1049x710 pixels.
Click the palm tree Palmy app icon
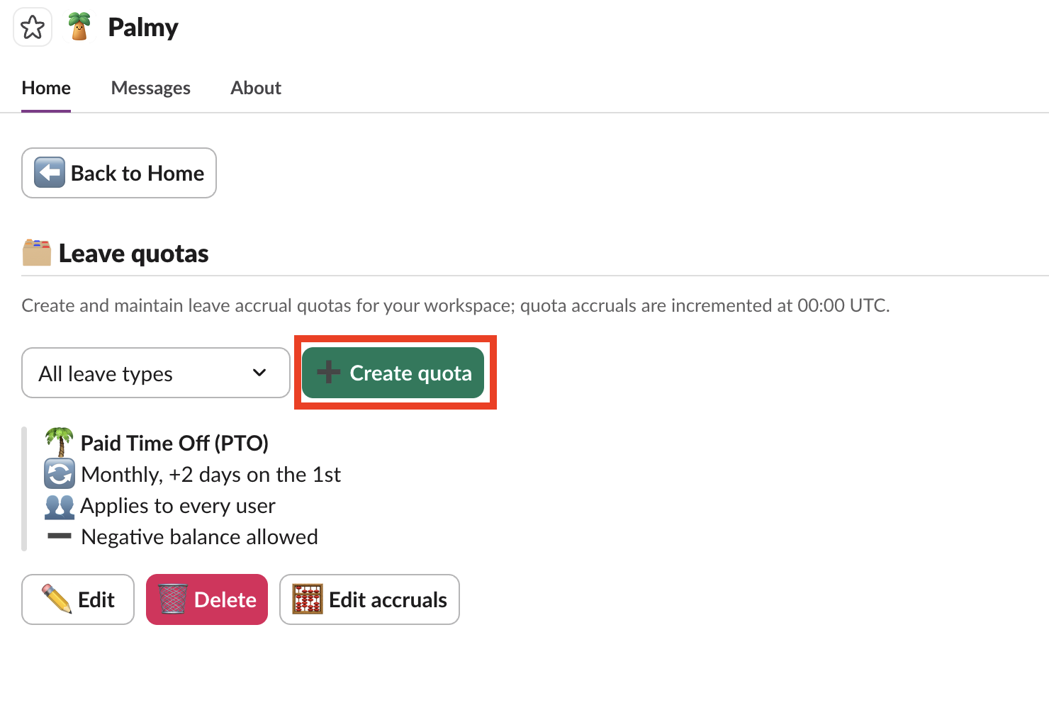click(x=79, y=27)
